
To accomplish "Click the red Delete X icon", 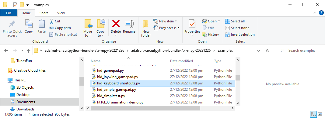I will tap(116, 24).
